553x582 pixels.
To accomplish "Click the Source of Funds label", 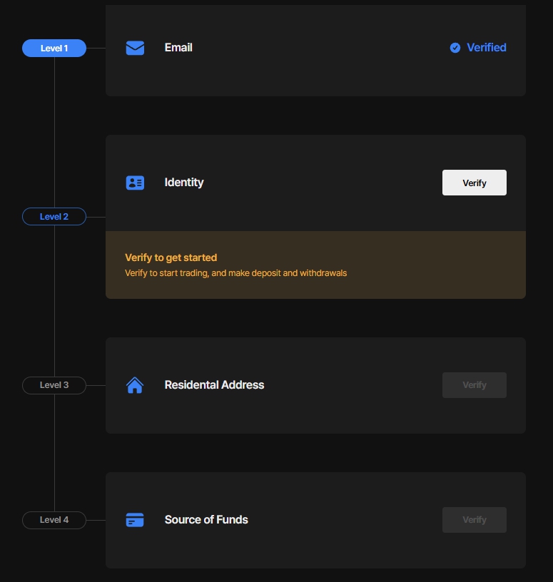I will tap(206, 520).
